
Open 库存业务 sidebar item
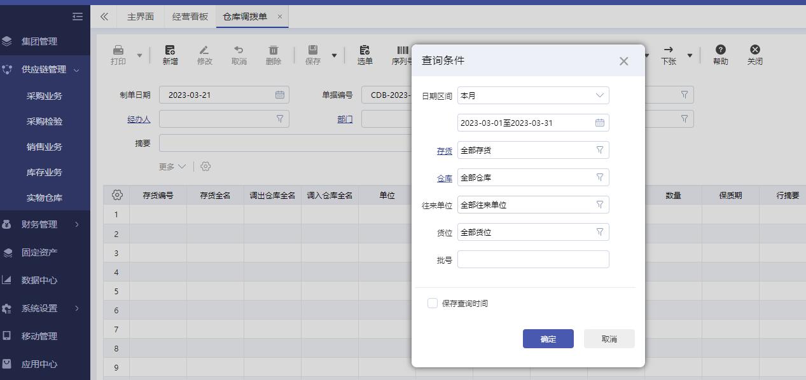point(45,172)
